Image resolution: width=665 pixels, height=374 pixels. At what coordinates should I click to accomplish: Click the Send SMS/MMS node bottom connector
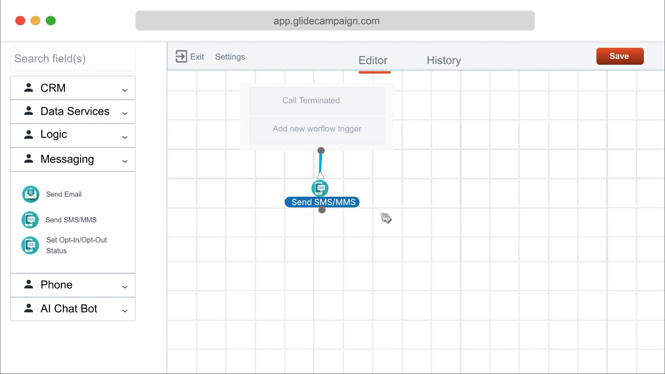point(322,210)
